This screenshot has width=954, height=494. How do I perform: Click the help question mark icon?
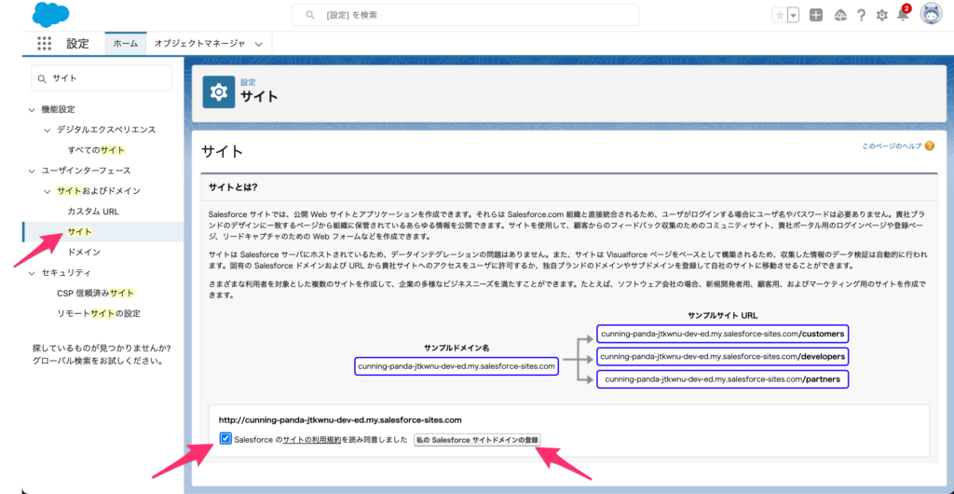click(861, 16)
